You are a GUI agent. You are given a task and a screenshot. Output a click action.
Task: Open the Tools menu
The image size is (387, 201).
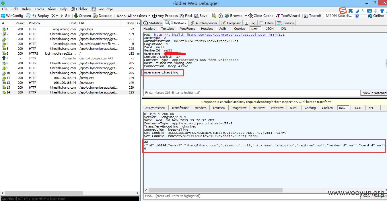coord(39,9)
